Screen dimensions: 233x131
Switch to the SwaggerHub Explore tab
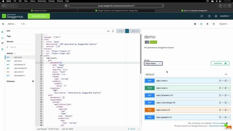point(39,11)
